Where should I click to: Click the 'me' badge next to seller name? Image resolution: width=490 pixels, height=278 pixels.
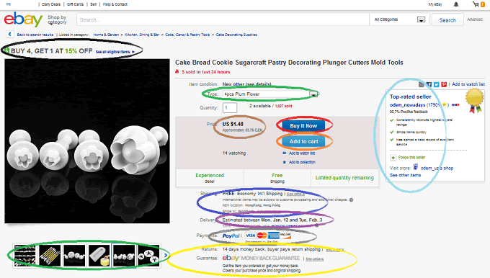pos(455,105)
